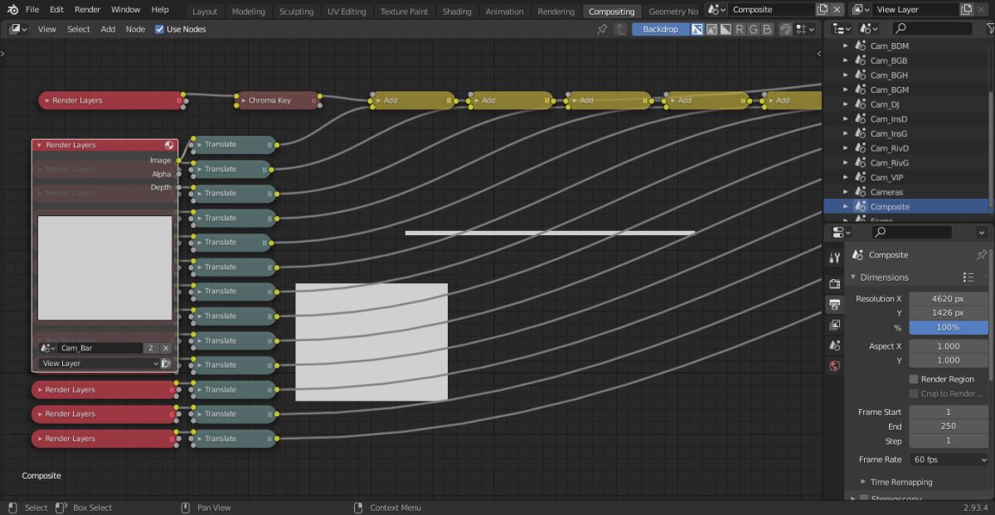Switch to the Animation workspace tab
The height and width of the screenshot is (515, 995).
(x=504, y=12)
